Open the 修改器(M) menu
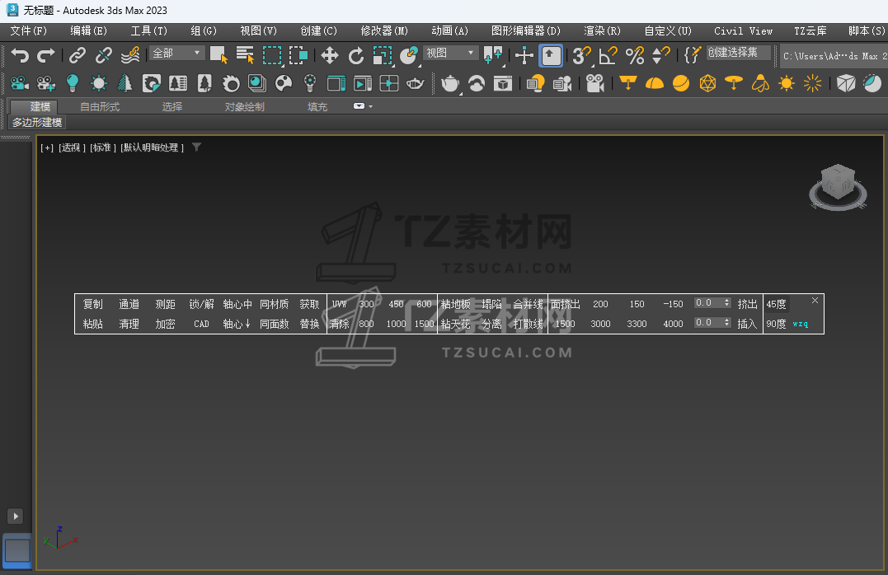Viewport: 888px width, 575px height. click(x=384, y=30)
